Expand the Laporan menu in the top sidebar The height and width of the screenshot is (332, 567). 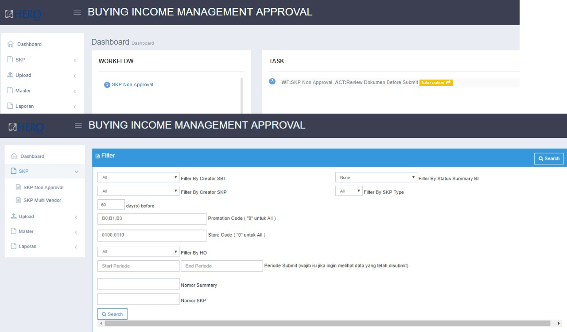coord(43,106)
